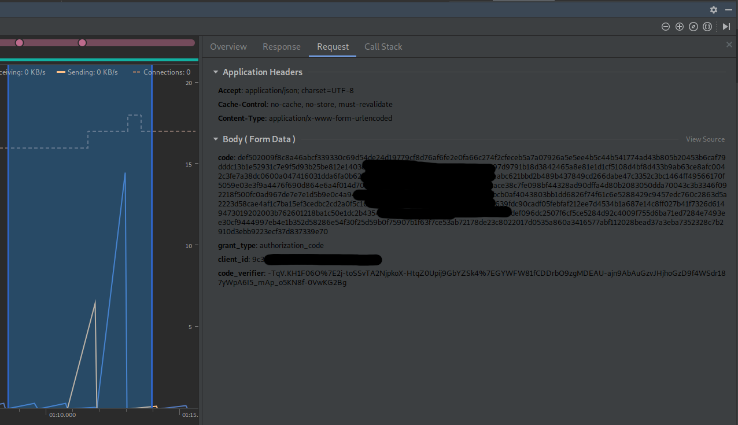
Task: Reset the timeline zoom level
Action: 693,27
